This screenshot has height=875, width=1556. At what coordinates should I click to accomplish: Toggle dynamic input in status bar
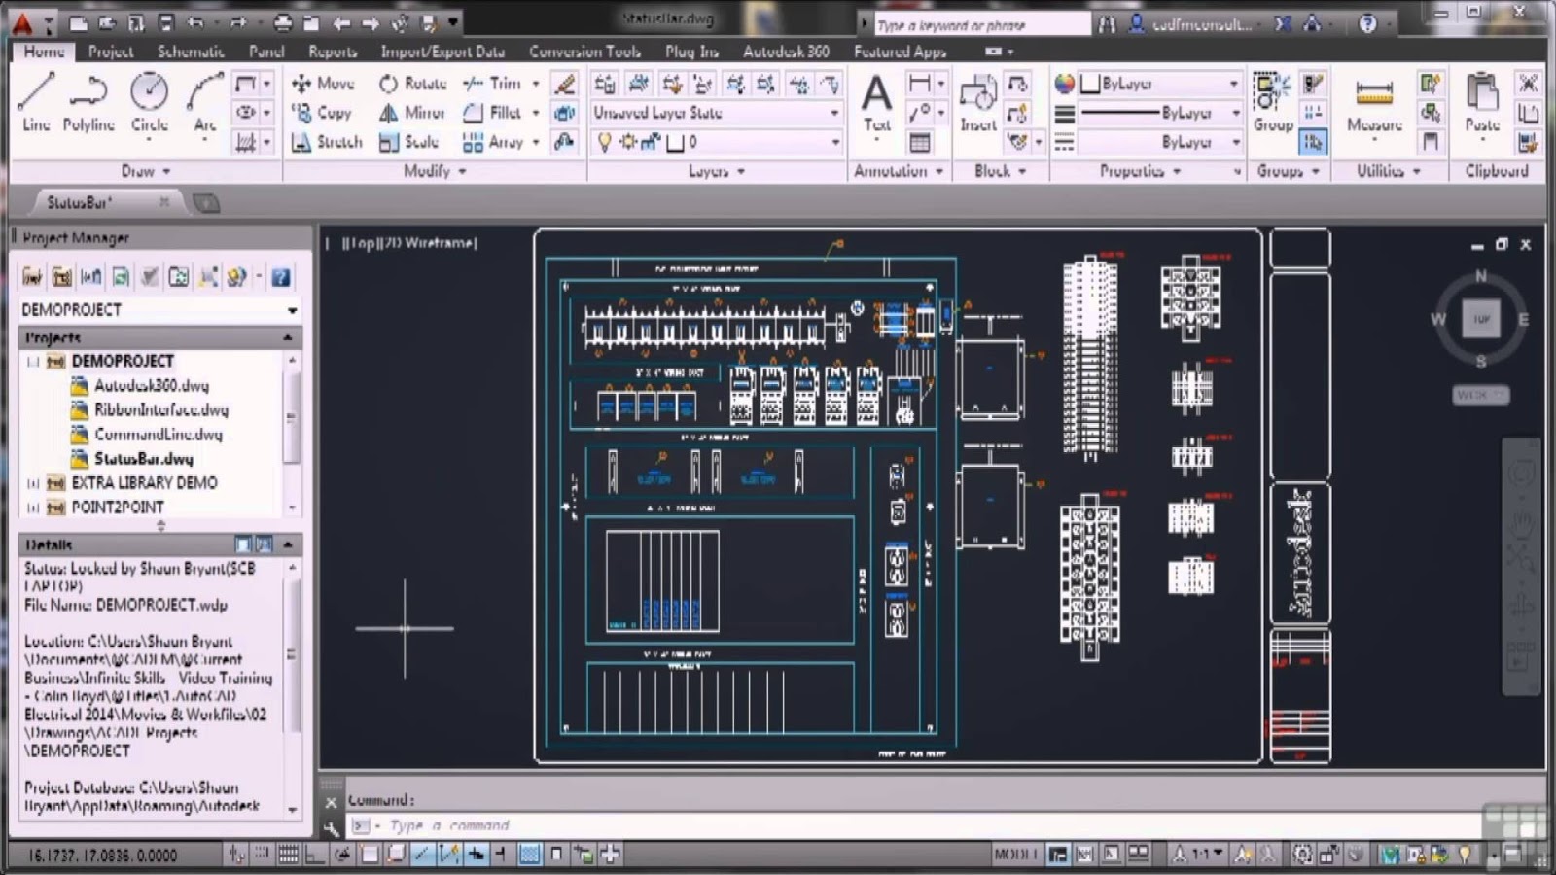[x=476, y=855]
